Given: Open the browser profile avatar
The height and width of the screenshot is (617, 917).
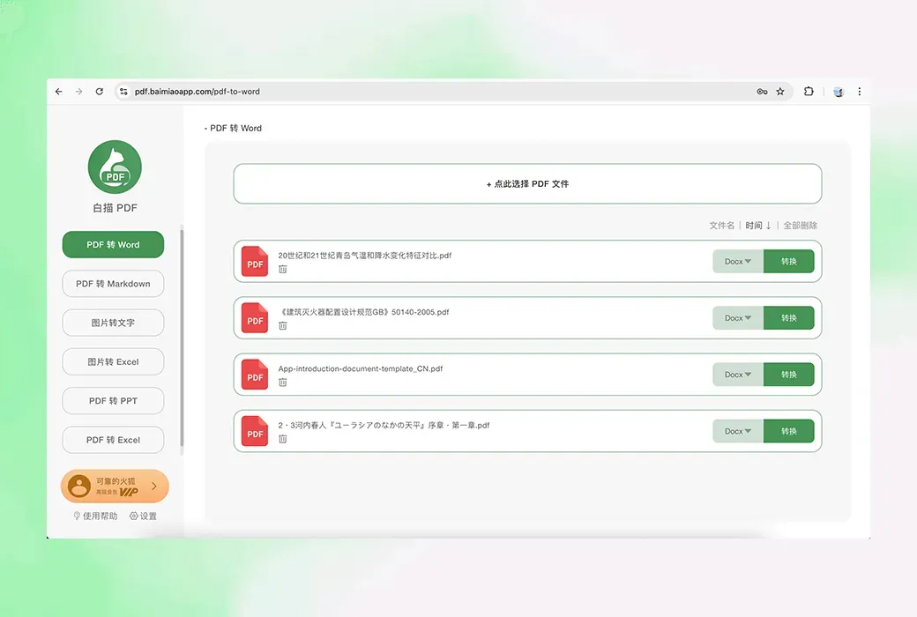Looking at the screenshot, I should click(839, 92).
